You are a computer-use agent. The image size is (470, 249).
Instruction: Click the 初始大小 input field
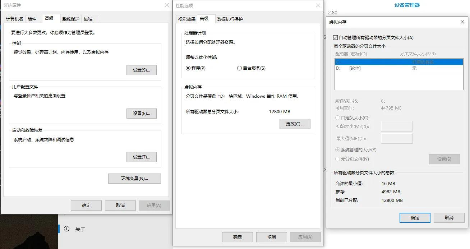pyautogui.click(x=397, y=126)
